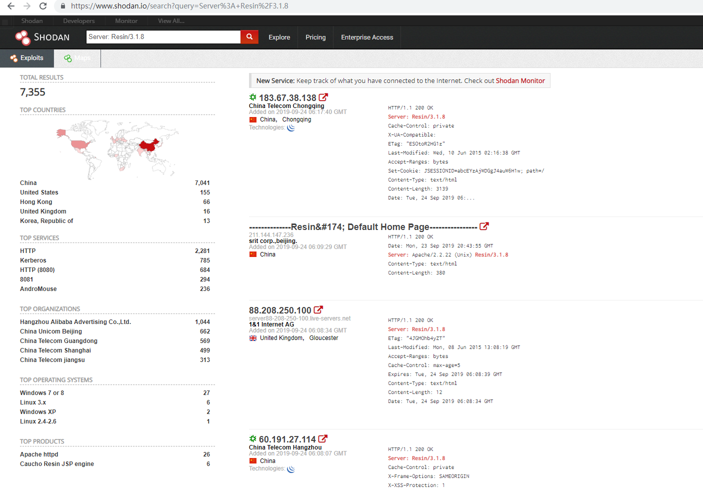This screenshot has height=489, width=703.
Task: Click technology icon under 183.67.38.138 result
Action: (291, 127)
